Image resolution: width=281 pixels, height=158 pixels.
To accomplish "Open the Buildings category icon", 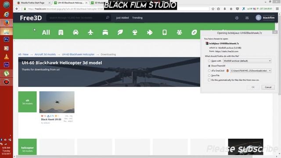I will click(61, 32).
